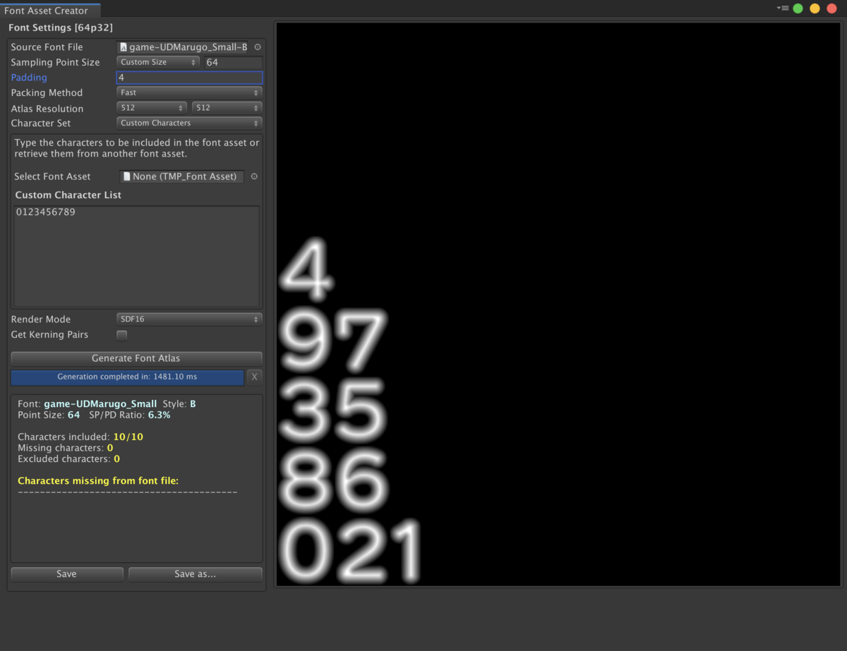The height and width of the screenshot is (651, 847).
Task: Open Packing Method dropdown
Action: [189, 92]
